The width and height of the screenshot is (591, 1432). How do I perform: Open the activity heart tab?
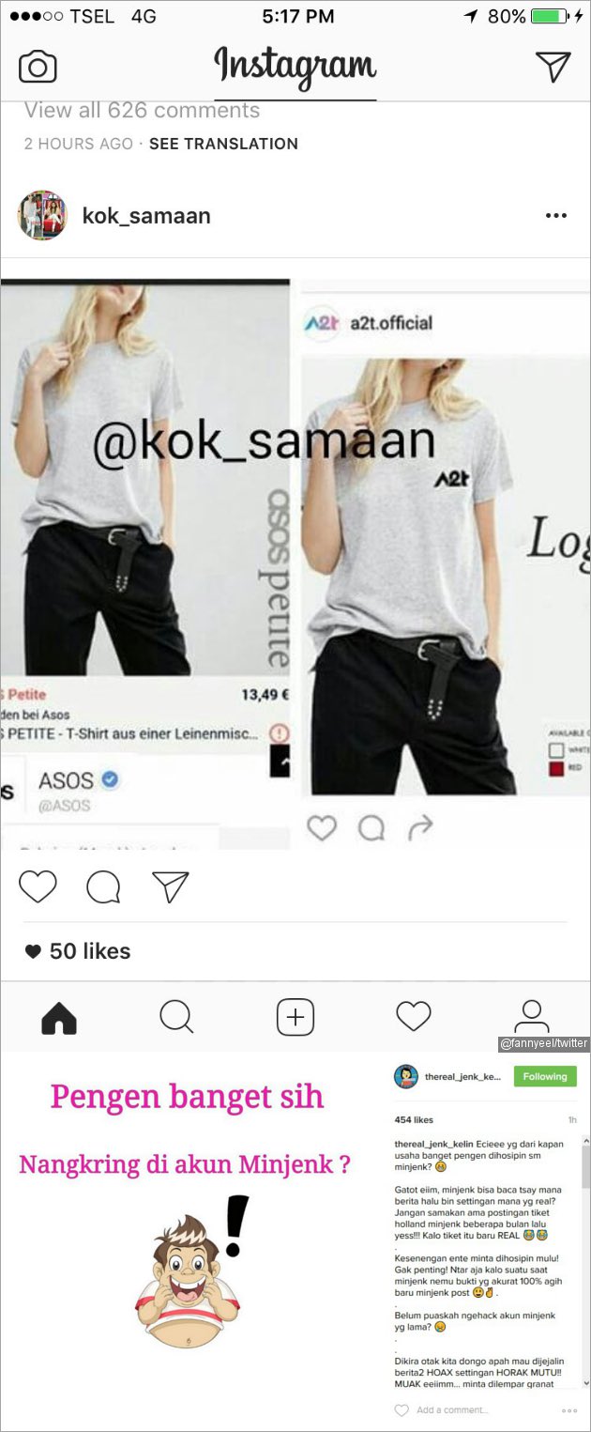(413, 1016)
